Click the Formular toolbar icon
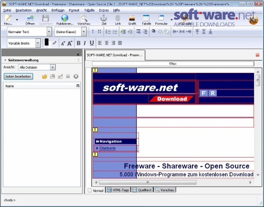Viewport: 264px width, 207px height. [x=161, y=20]
